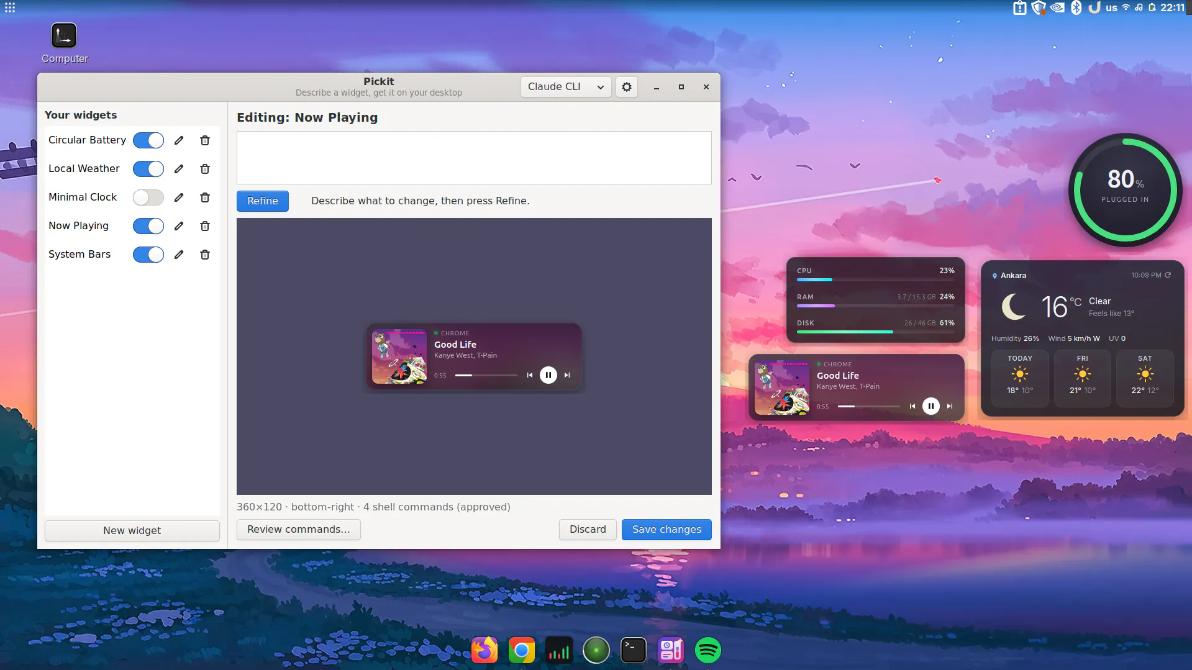The image size is (1192, 670).
Task: Open Bluetooth tray menu
Action: point(1076,7)
